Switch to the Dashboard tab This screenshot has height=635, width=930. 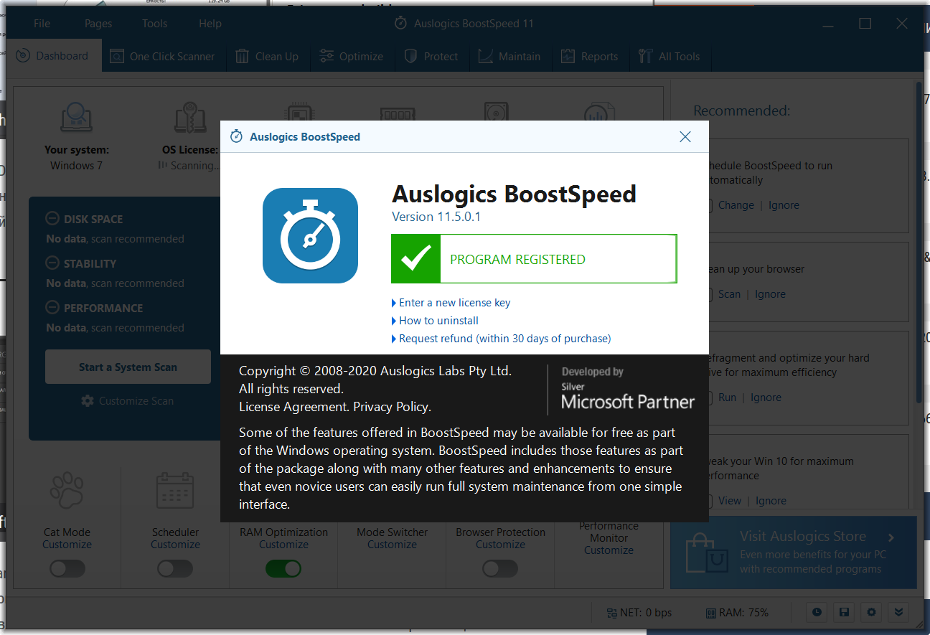[53, 56]
